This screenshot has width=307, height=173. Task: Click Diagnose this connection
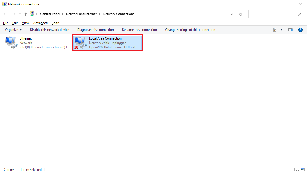[x=96, y=29]
